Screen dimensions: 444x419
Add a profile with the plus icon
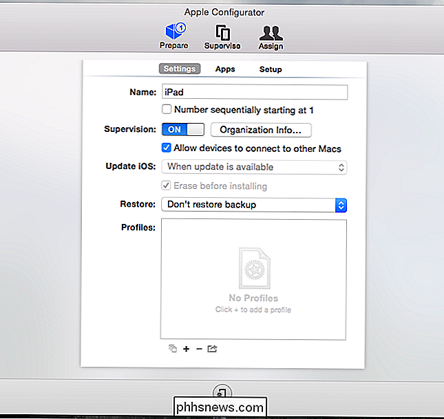[x=186, y=349]
